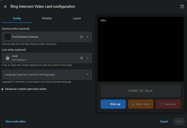Switch to the Config tab
Image resolution: width=187 pixels, height=128 pixels.
(17, 18)
